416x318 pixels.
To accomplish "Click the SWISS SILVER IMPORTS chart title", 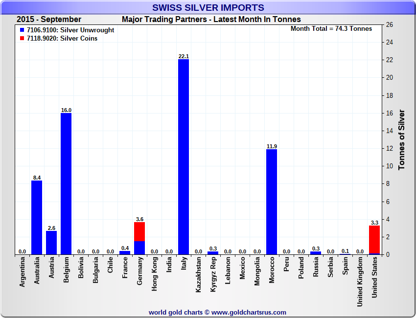I will (x=208, y=8).
